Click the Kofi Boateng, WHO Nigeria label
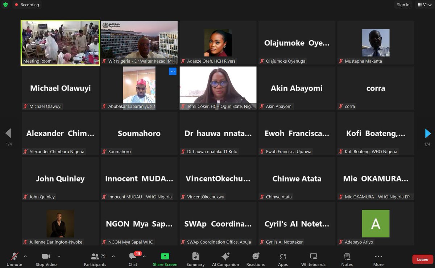 371,152
